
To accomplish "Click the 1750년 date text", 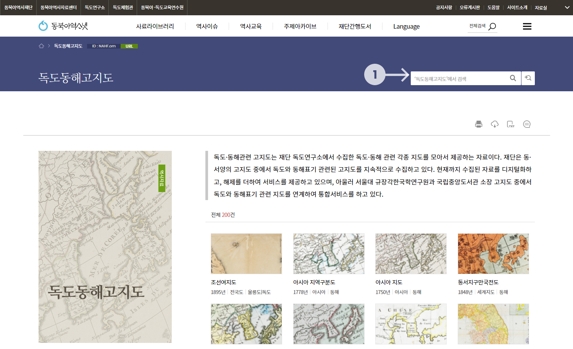I will tap(383, 292).
